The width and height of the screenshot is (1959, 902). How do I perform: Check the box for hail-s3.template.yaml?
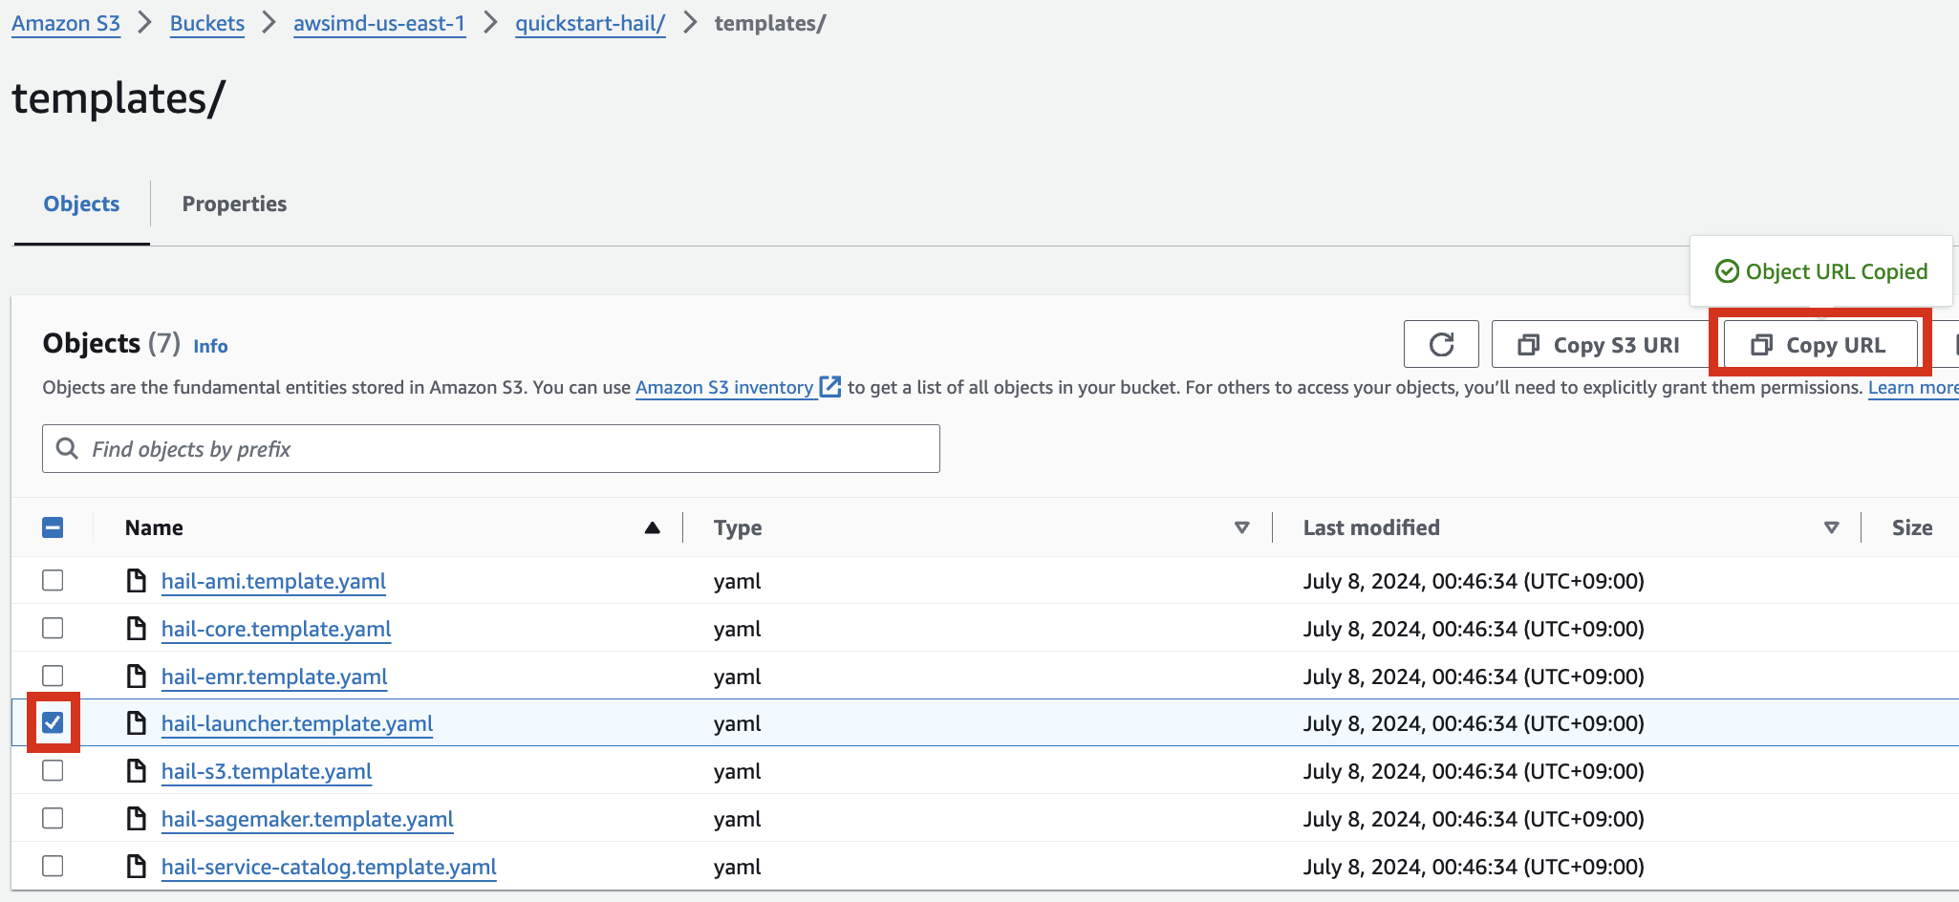[53, 770]
